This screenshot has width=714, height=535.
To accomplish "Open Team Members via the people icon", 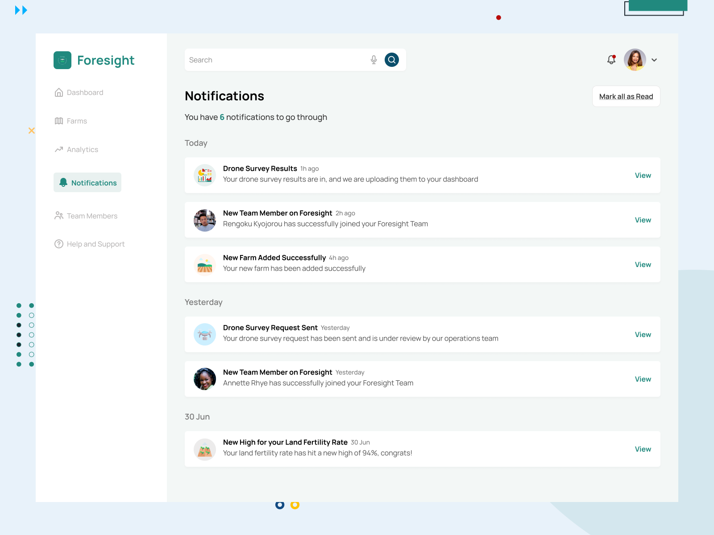I will point(59,216).
